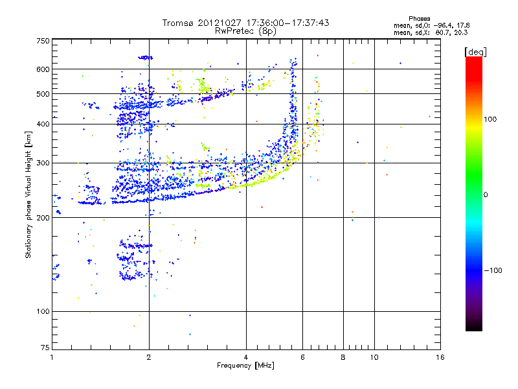Click the 'Frequency [MHz]' axis title

pos(245,366)
